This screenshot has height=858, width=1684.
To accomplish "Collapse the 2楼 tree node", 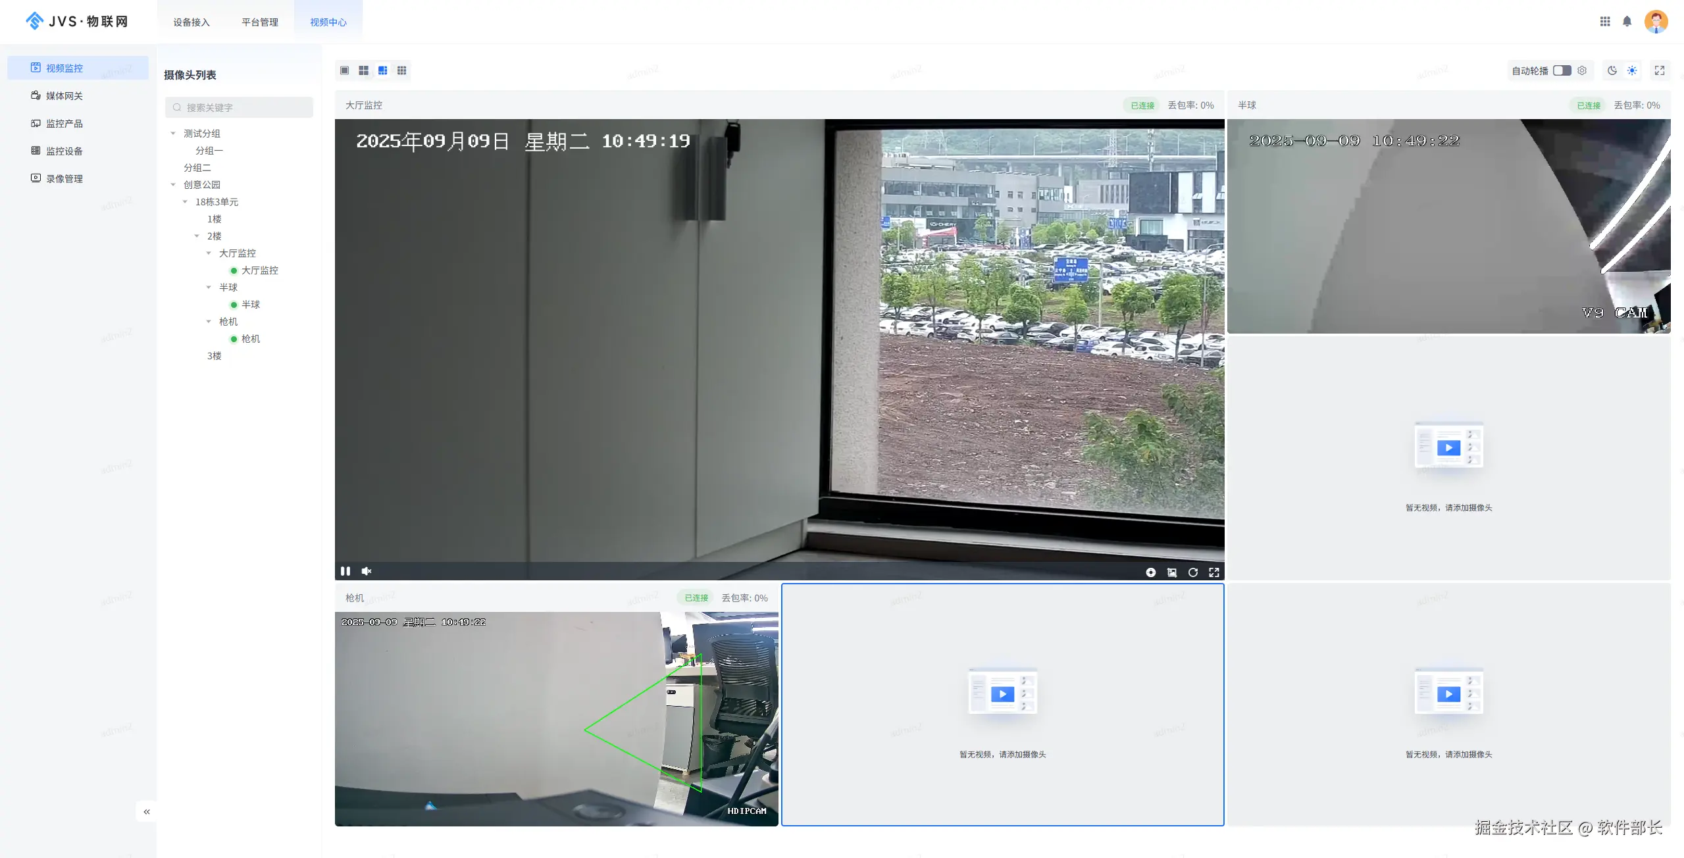I will (197, 236).
